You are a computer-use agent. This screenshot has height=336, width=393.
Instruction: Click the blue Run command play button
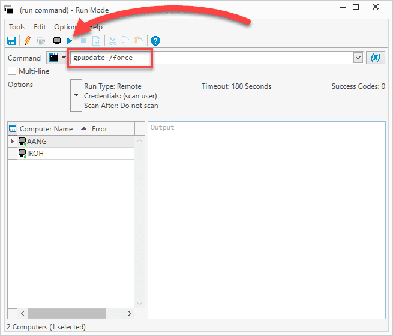(70, 41)
